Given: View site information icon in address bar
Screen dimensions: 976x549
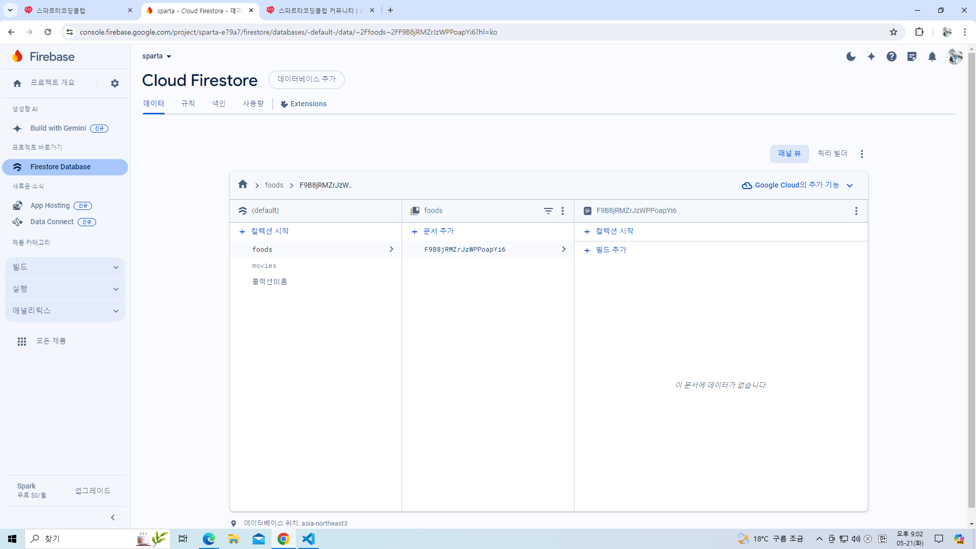Looking at the screenshot, I should click(70, 32).
